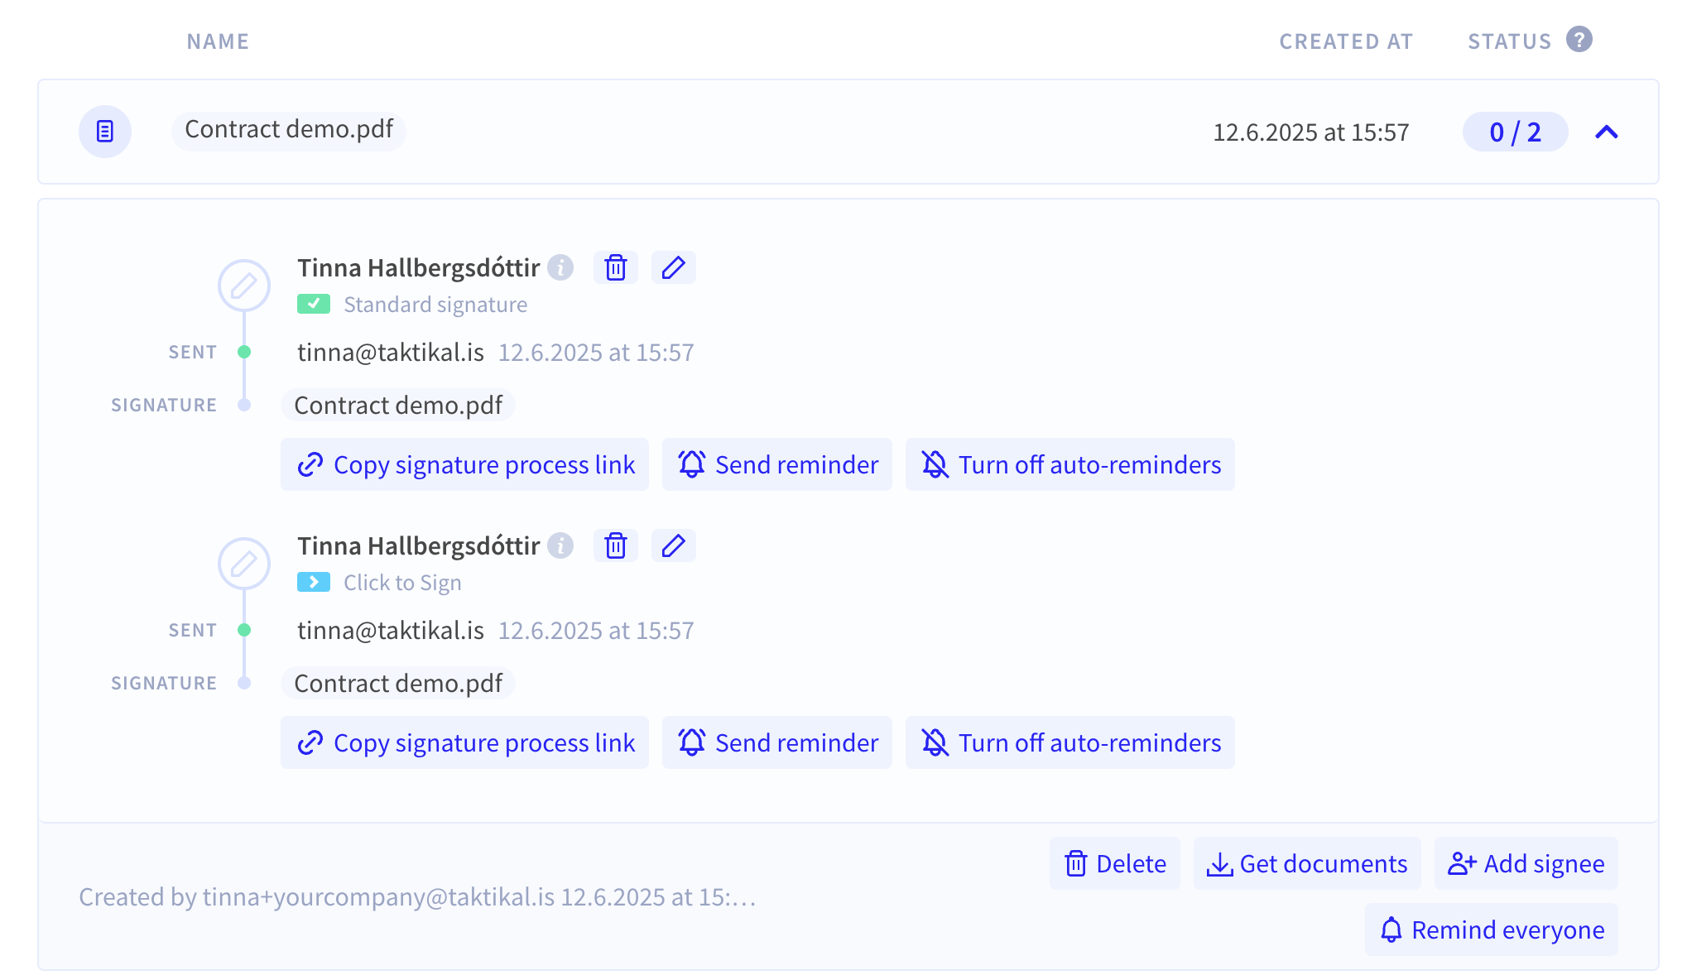The height and width of the screenshot is (980, 1687).
Task: Edit the Click to Sign signee
Action: point(673,545)
